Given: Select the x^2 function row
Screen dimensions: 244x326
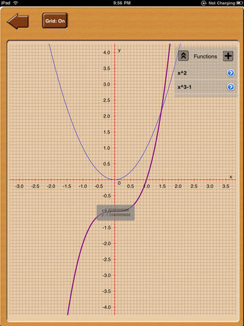Looking at the screenshot, I should [x=206, y=73].
